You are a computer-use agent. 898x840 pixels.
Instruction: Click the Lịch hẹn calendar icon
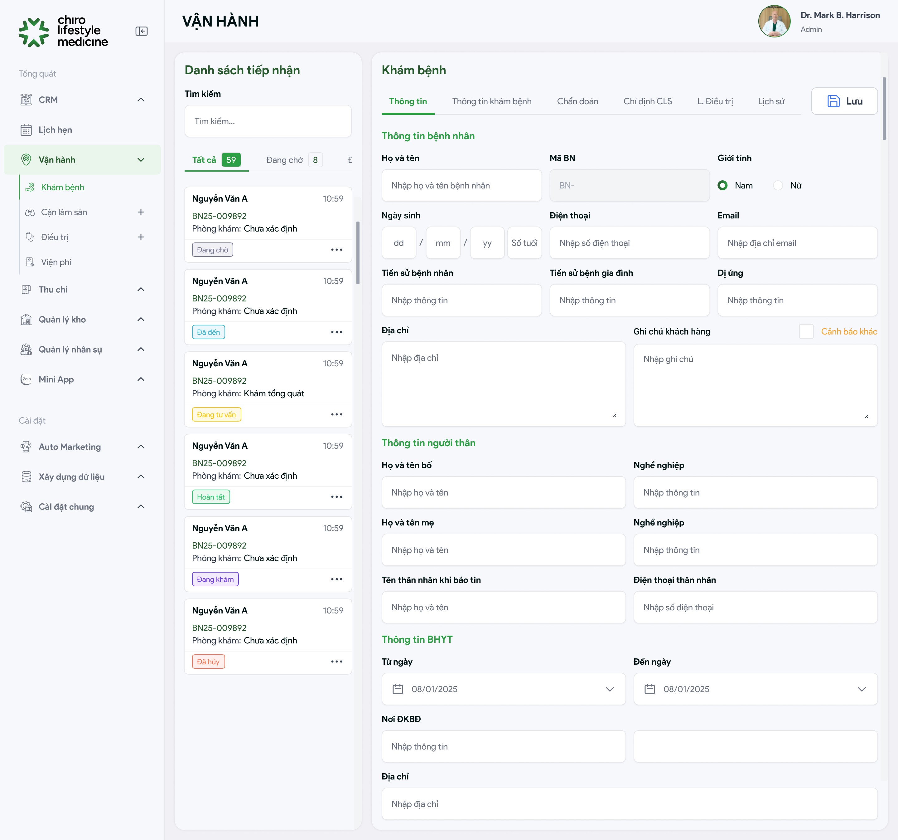pos(26,130)
